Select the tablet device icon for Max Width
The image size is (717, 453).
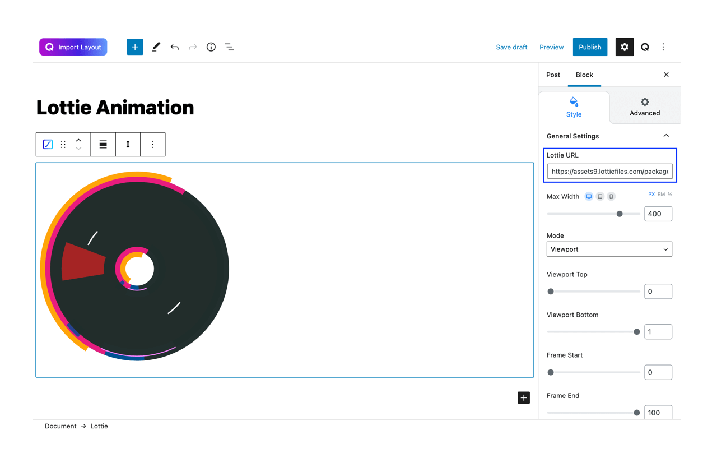coord(600,197)
